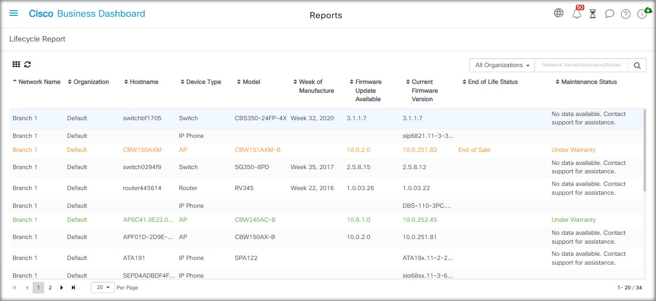Select hostname switch0294f9

coord(143,167)
